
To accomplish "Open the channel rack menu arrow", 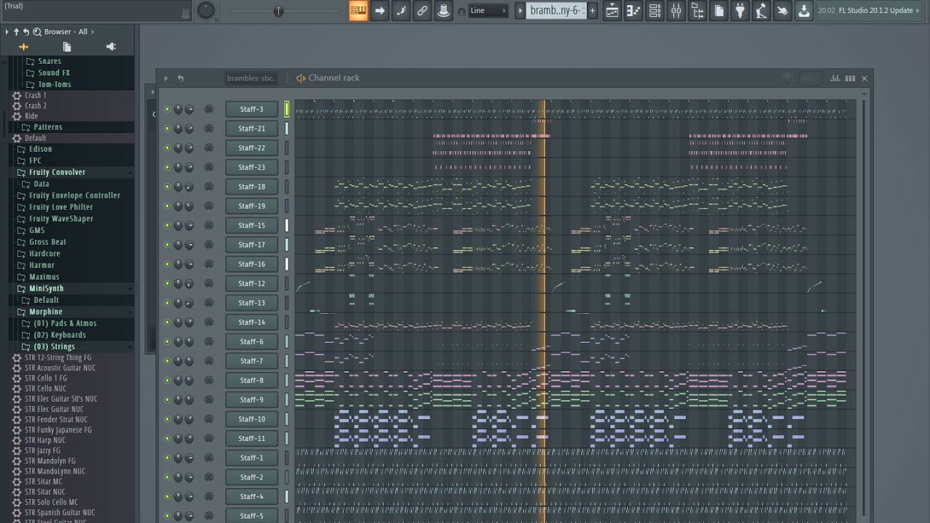I will click(166, 78).
